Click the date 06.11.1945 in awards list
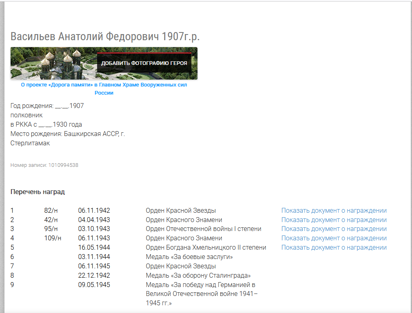412x313 pixels. (x=94, y=266)
